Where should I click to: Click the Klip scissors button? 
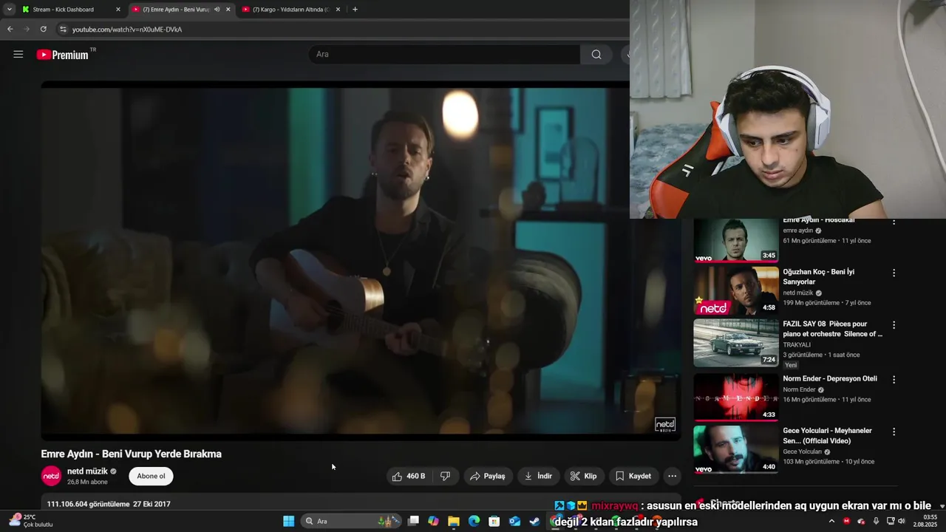(x=584, y=476)
